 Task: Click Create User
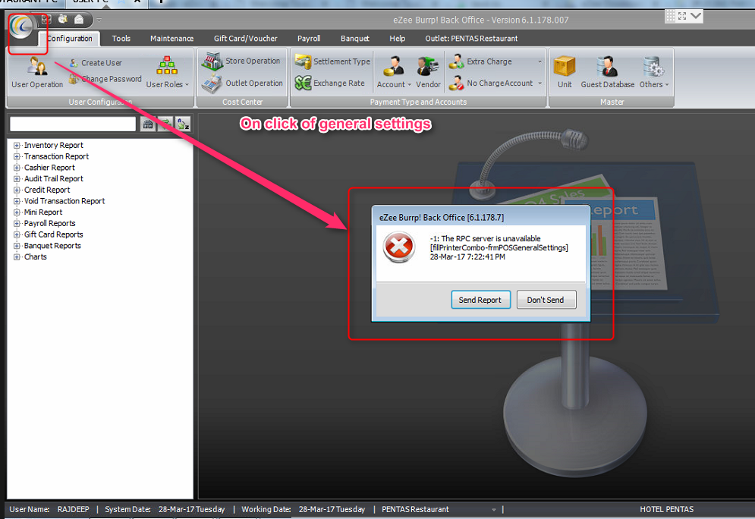[96, 62]
